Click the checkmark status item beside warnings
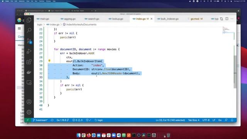The height and width of the screenshot is (139, 247). pyautogui.click(x=88, y=120)
